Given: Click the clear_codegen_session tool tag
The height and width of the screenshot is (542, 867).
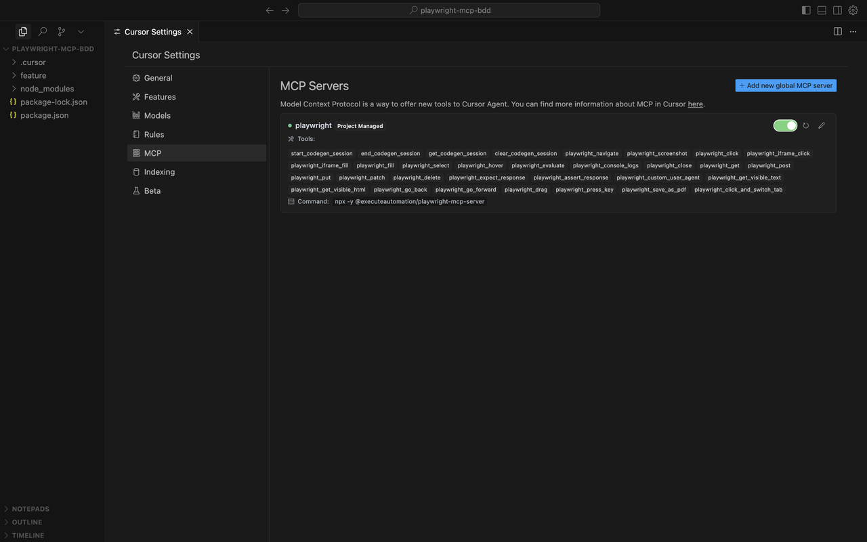Looking at the screenshot, I should point(526,154).
